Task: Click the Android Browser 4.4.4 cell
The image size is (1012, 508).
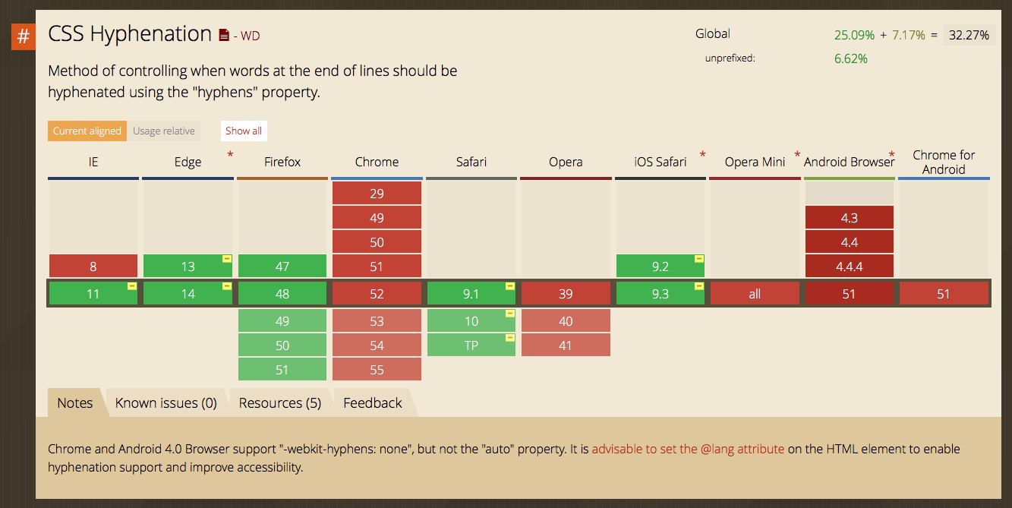Action: click(849, 267)
